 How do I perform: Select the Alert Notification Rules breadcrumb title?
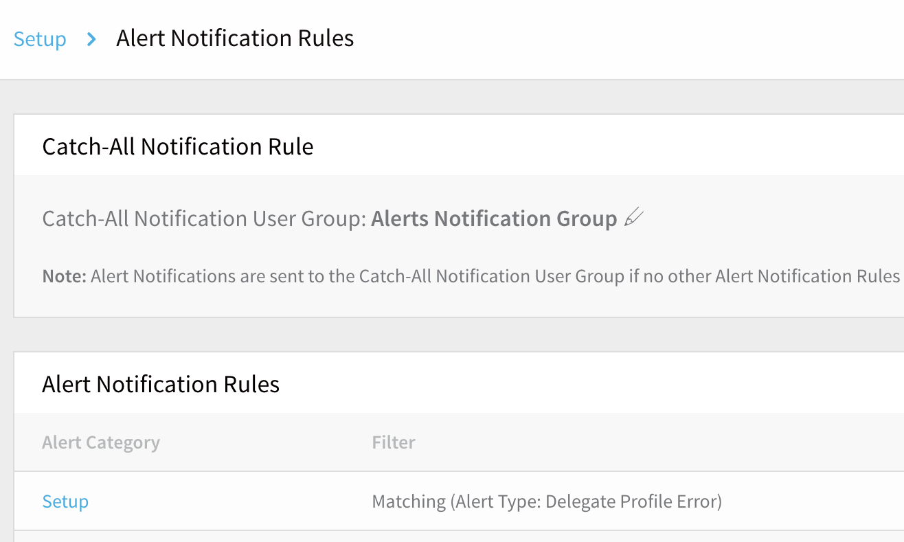(235, 38)
